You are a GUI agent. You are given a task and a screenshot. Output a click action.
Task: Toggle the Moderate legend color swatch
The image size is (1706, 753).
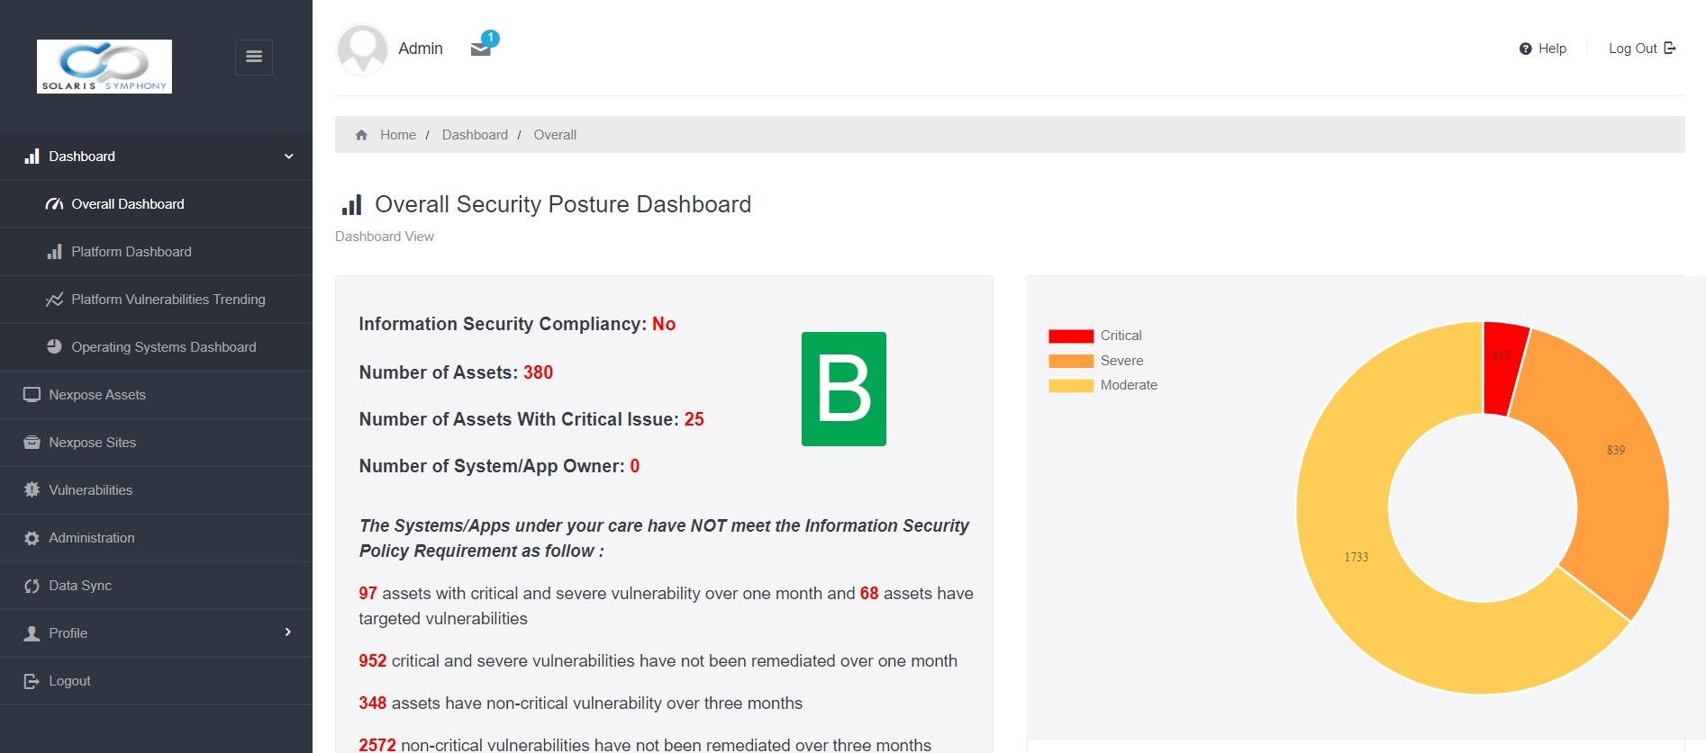click(1070, 386)
